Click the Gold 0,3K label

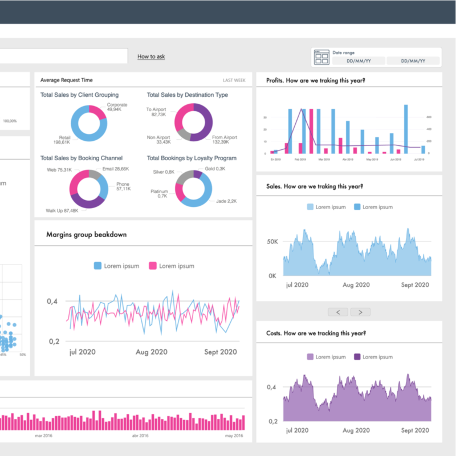click(215, 169)
